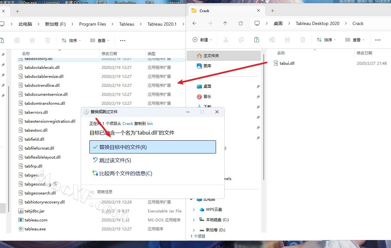Click the Rename icon in Tableau window toolbar

(x=17, y=40)
